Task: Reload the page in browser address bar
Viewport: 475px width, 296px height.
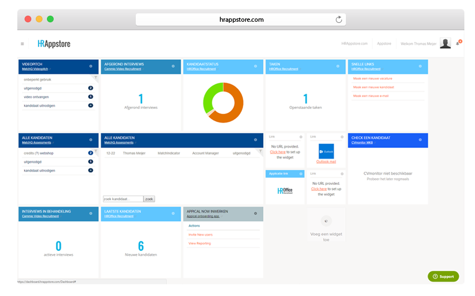Action: point(339,20)
